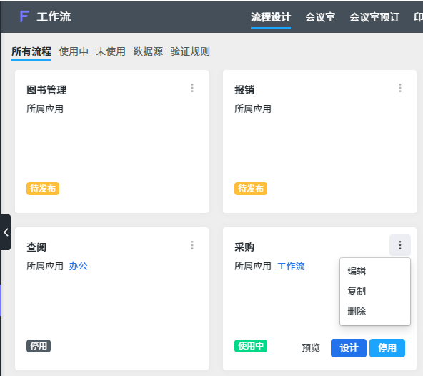Open the 工作流 application link

click(x=291, y=266)
